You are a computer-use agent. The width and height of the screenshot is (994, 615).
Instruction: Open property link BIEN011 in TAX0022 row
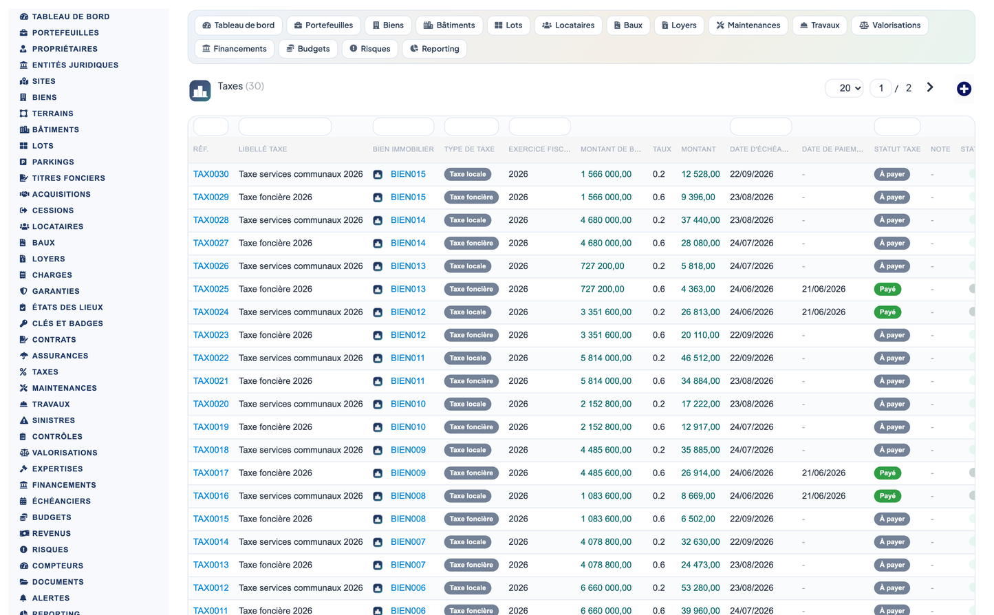pyautogui.click(x=408, y=358)
